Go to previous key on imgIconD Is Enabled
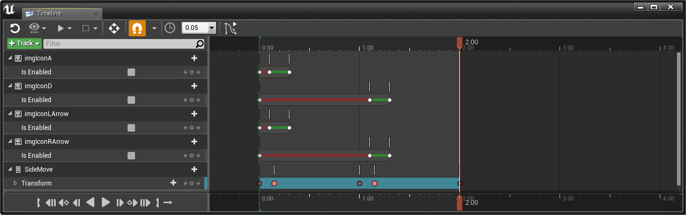This screenshot has width=686, height=215. (185, 100)
